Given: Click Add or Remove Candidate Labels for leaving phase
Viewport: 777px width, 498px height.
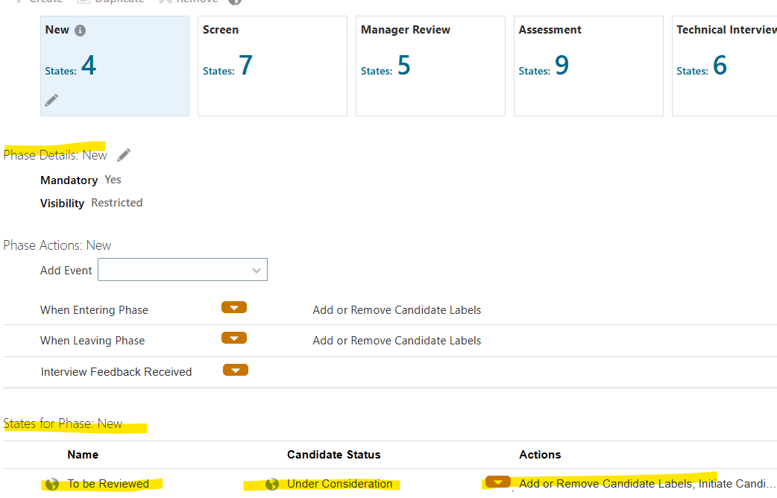Looking at the screenshot, I should click(x=397, y=340).
